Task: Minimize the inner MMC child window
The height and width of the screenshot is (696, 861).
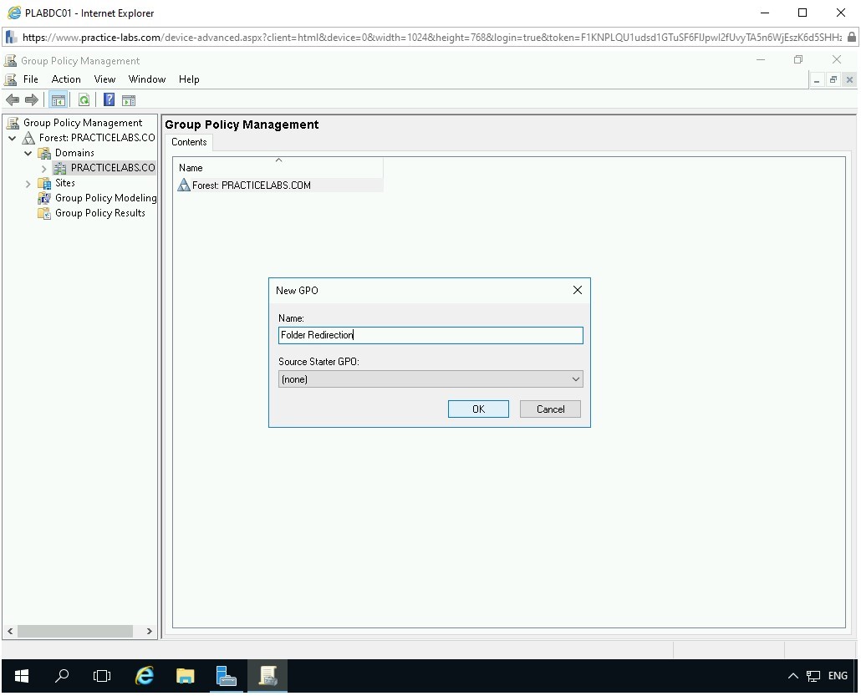Action: point(817,80)
